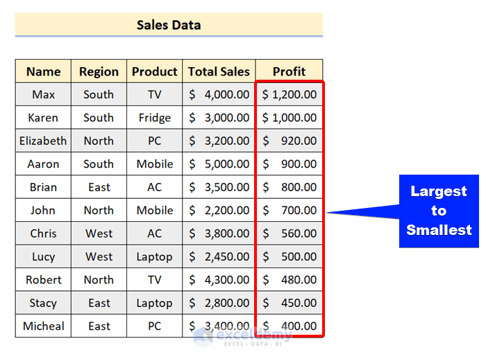Click the Fridge product cell
The width and height of the screenshot is (486, 359).
(x=154, y=118)
